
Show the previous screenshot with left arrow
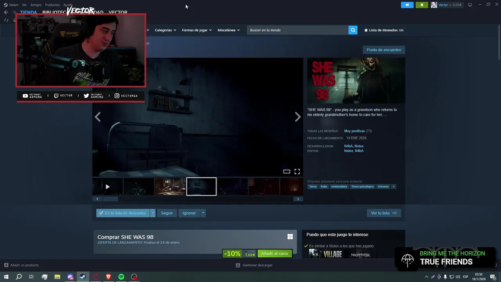[x=97, y=117]
